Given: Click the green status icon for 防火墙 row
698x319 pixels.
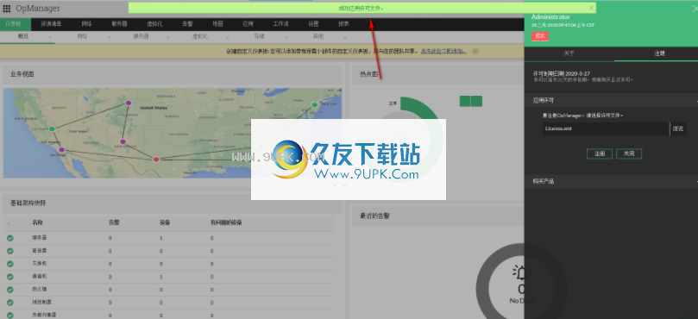Looking at the screenshot, I should (x=9, y=289).
